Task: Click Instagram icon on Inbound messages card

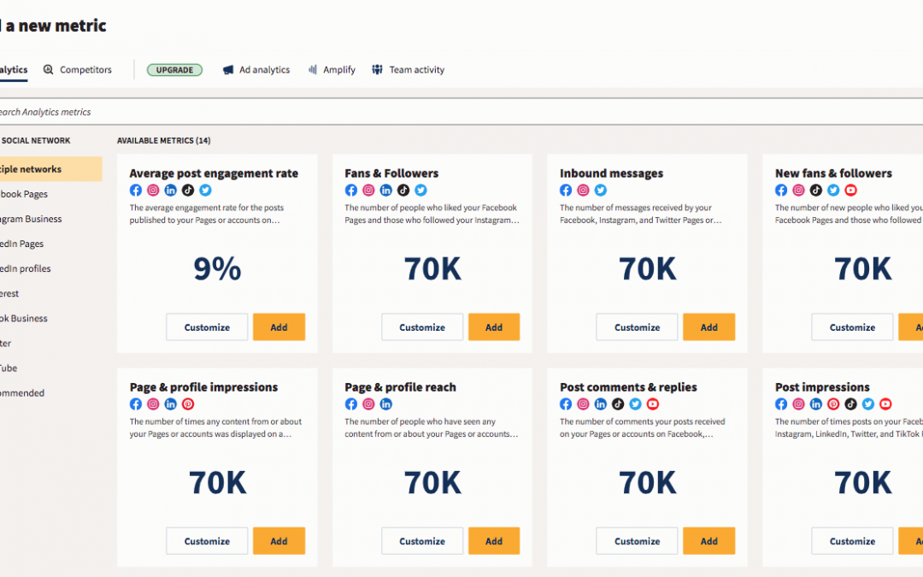Action: [584, 190]
